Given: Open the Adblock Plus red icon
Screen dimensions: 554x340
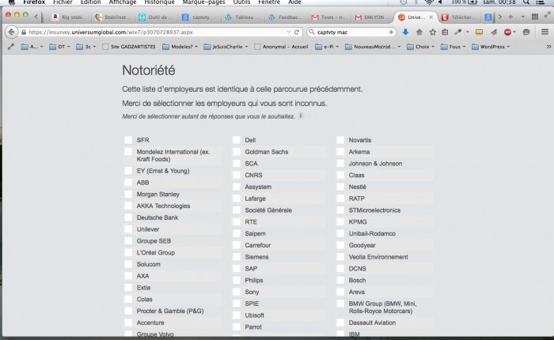Looking at the screenshot, I should click(508, 32).
